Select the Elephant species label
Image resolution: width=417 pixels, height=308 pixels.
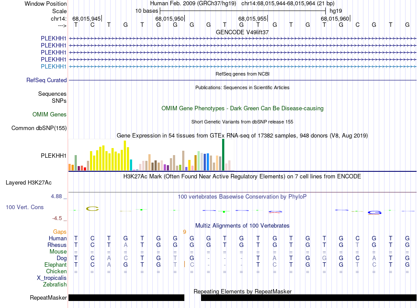pos(55,265)
